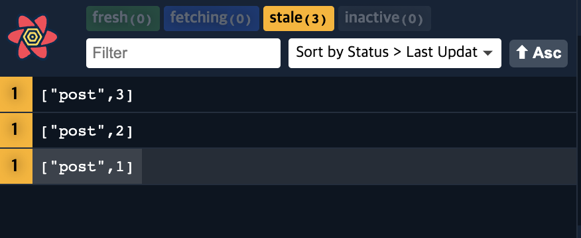Viewport: 581px width, 238px height.
Task: Click the stale count (3) indicator
Action: [x=315, y=19]
